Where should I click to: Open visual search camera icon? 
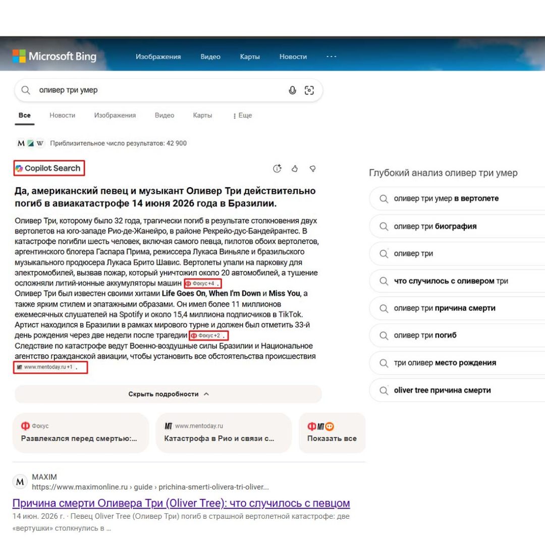[309, 90]
